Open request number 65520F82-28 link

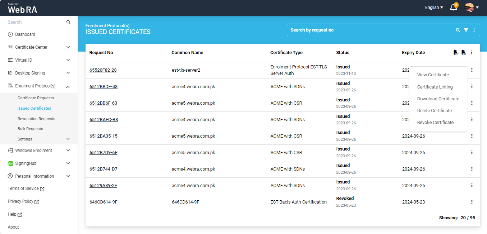coord(103,70)
